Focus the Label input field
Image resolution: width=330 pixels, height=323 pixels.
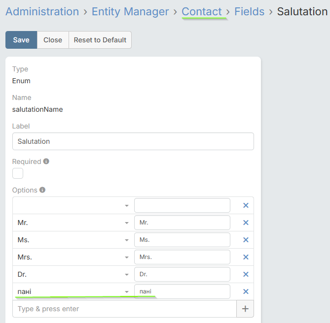point(133,141)
